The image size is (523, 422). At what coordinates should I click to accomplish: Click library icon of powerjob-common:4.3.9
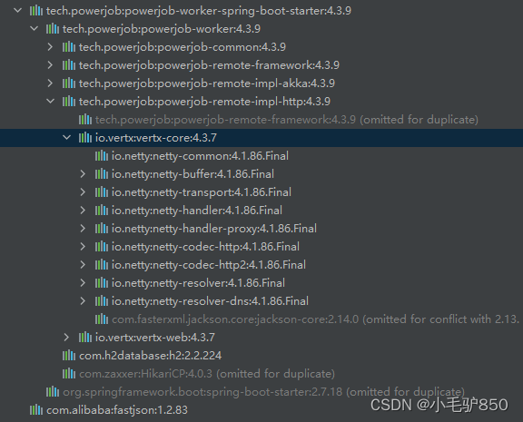coord(69,47)
